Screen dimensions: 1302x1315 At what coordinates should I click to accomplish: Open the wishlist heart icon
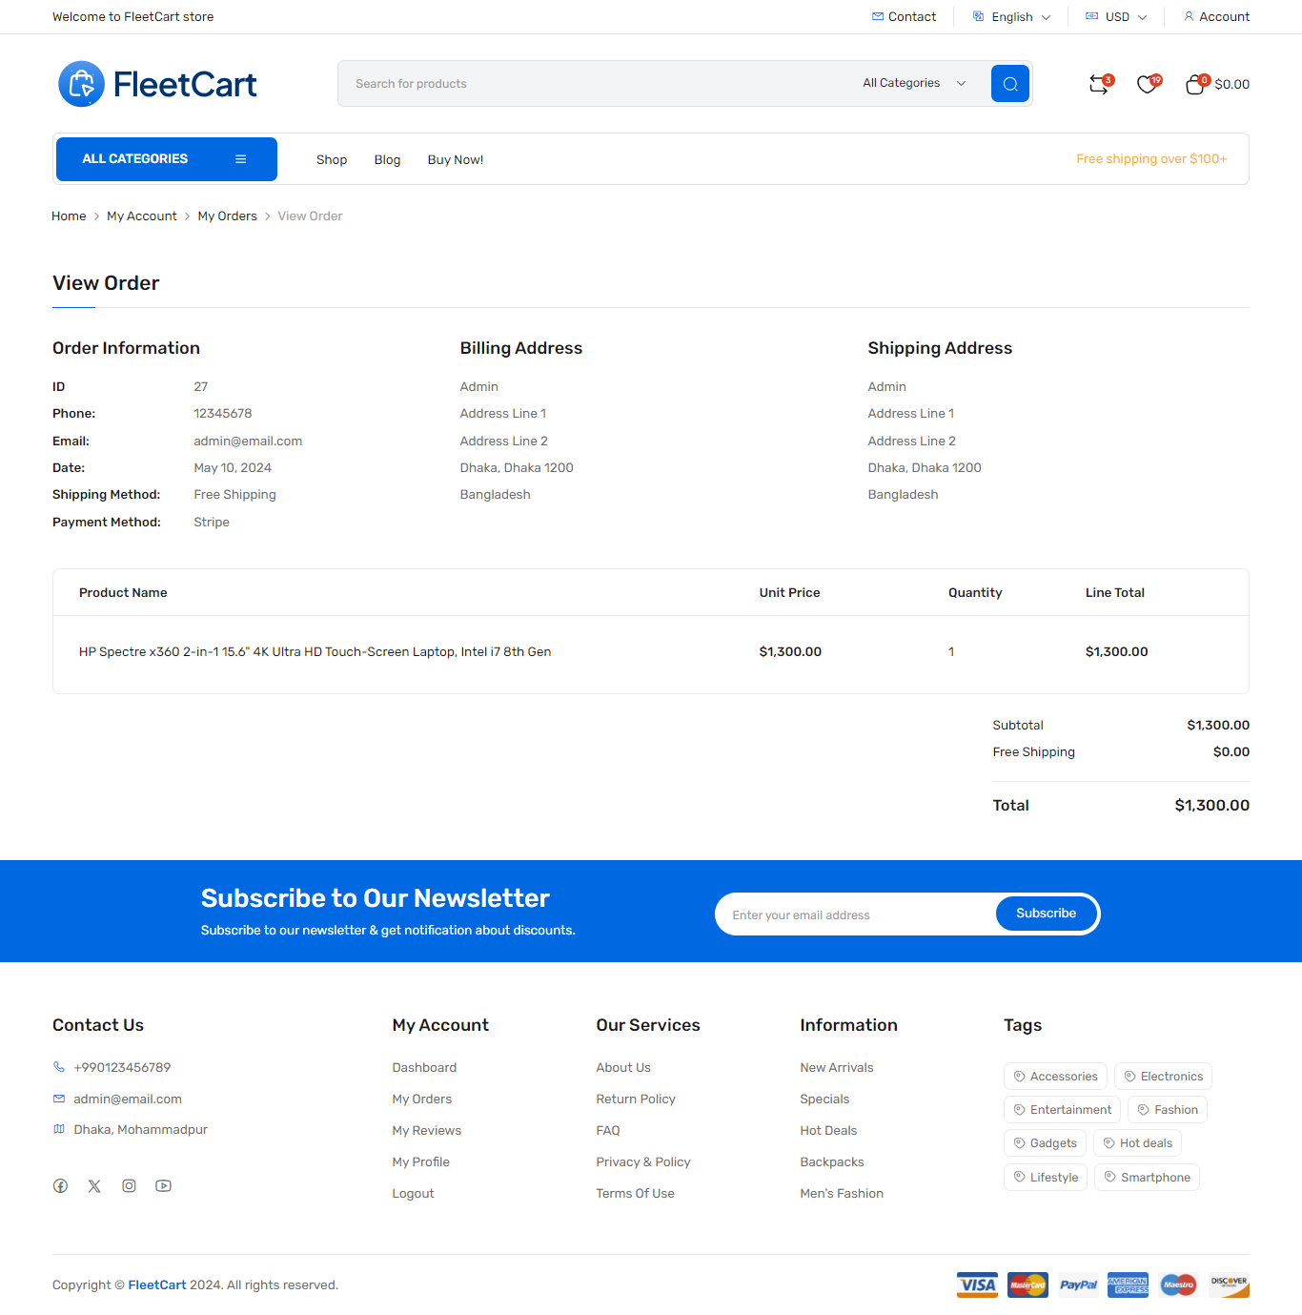pyautogui.click(x=1148, y=85)
